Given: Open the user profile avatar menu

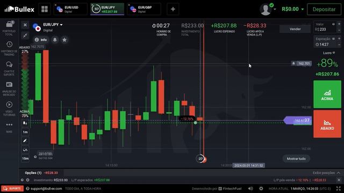Looking at the screenshot, I should click(267, 9).
